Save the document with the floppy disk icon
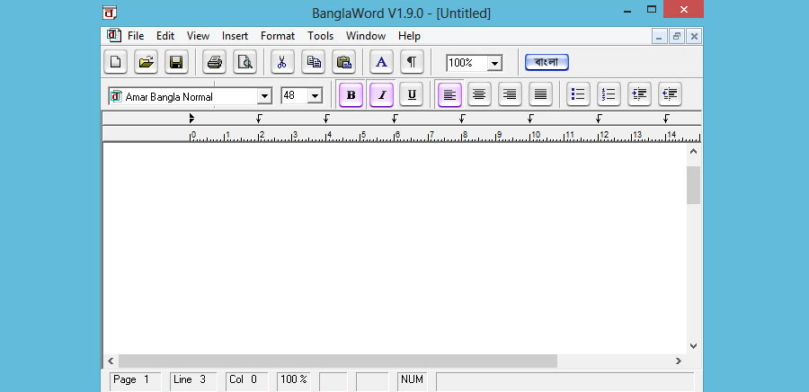 (x=176, y=62)
